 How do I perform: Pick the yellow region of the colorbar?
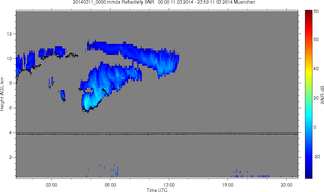(308, 72)
